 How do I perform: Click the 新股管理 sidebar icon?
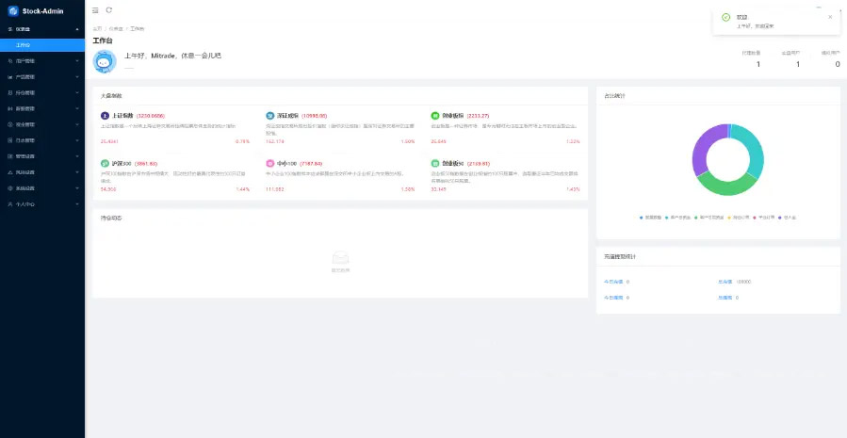tap(10, 108)
